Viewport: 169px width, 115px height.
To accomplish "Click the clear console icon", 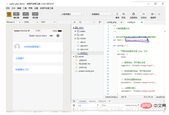I will (74, 105).
